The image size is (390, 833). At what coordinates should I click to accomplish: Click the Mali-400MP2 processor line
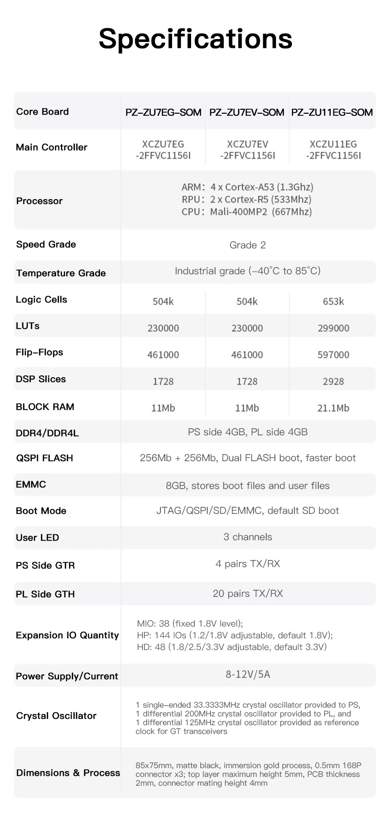tap(247, 212)
